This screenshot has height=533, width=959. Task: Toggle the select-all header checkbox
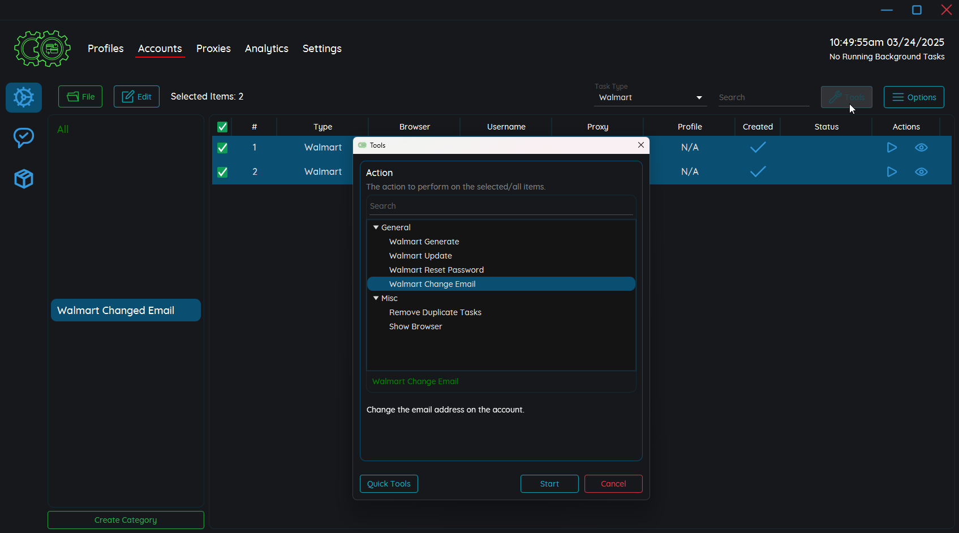222,127
